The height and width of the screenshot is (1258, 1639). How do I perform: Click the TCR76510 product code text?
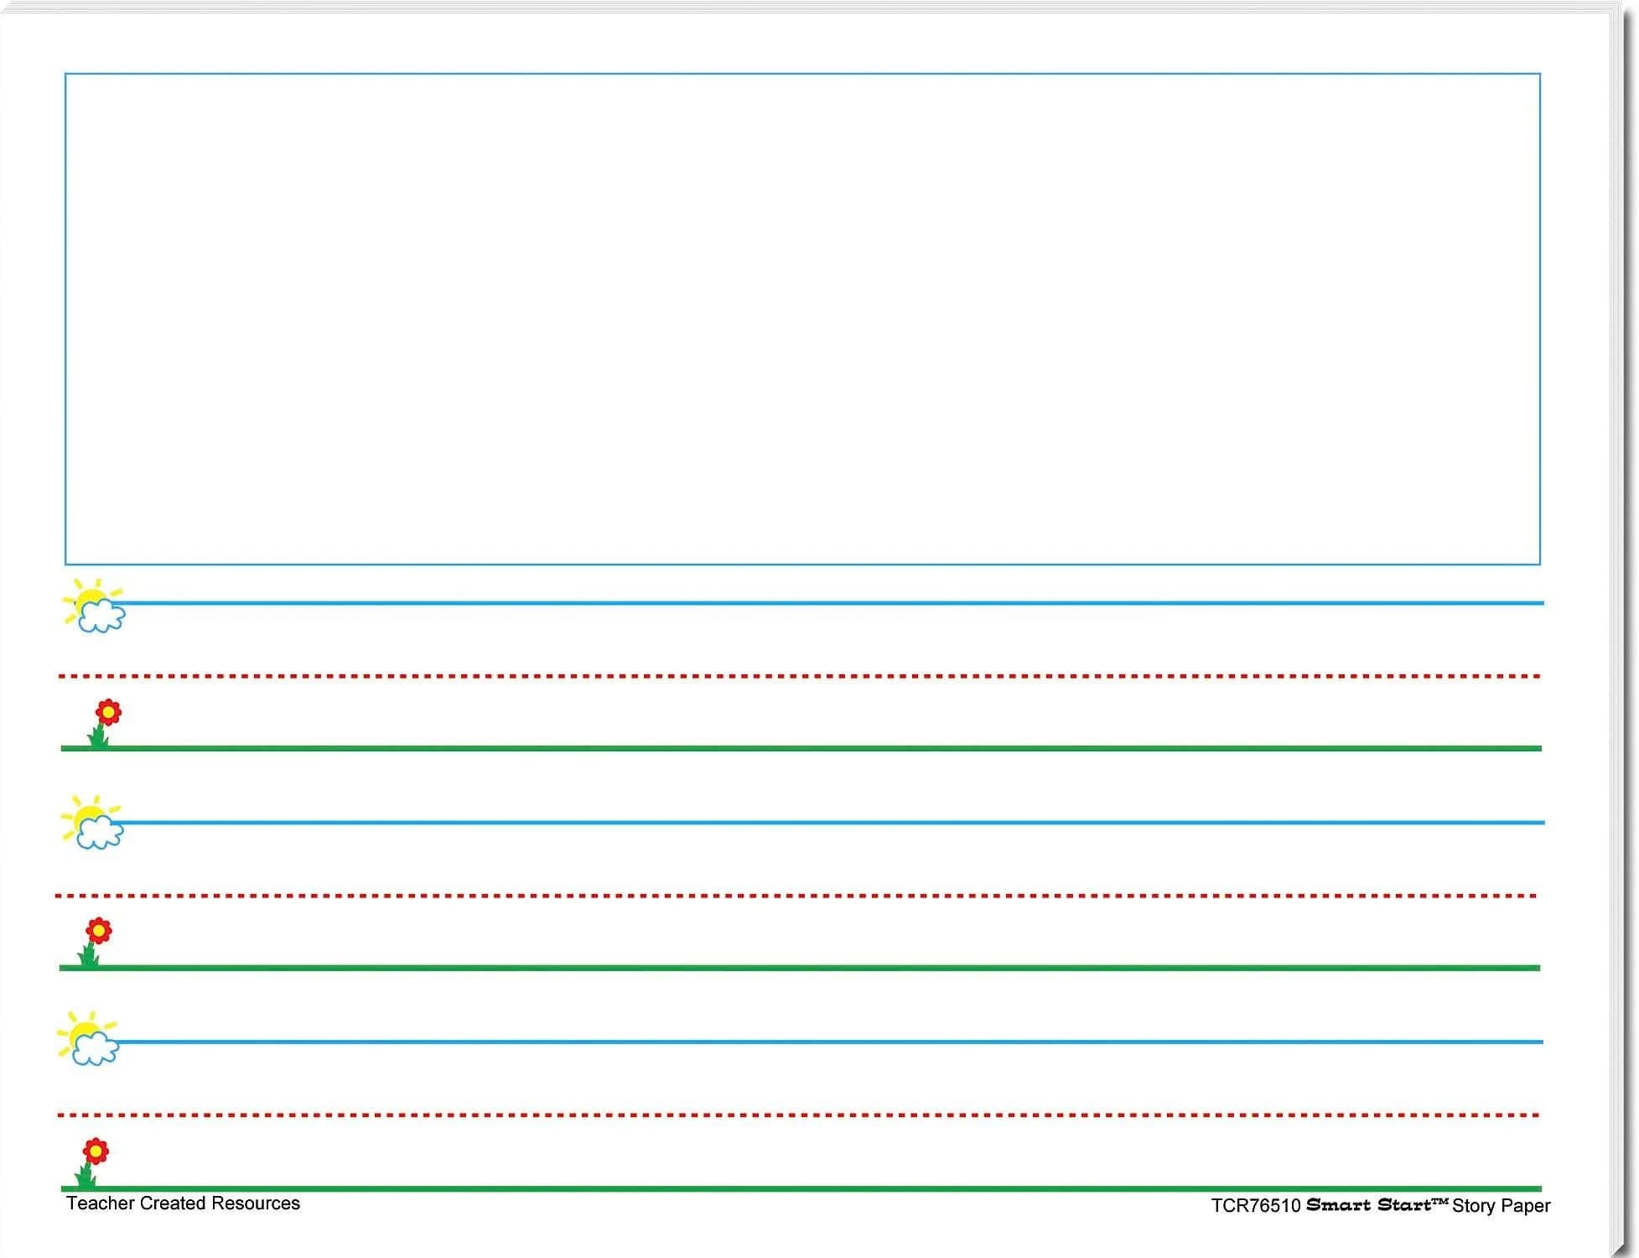[x=1255, y=1206]
